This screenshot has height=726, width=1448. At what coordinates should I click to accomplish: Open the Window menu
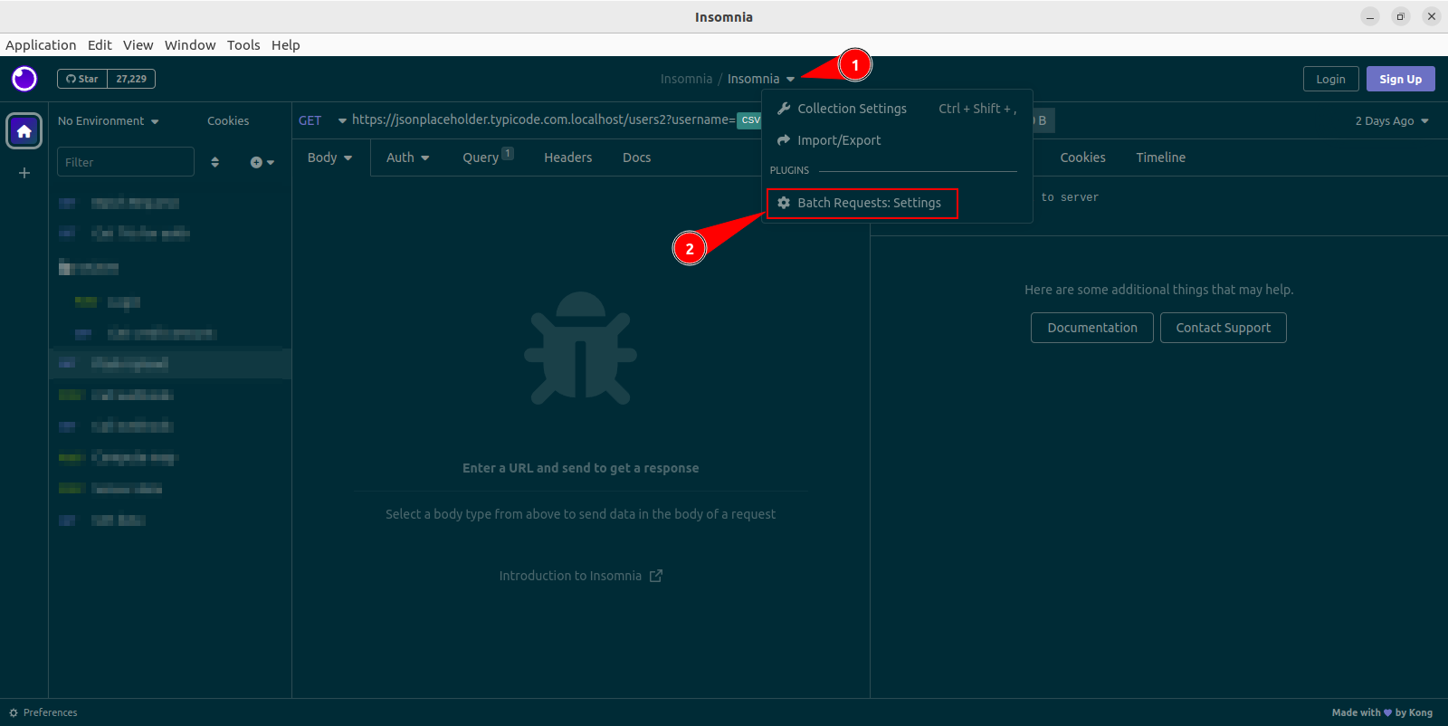click(190, 45)
